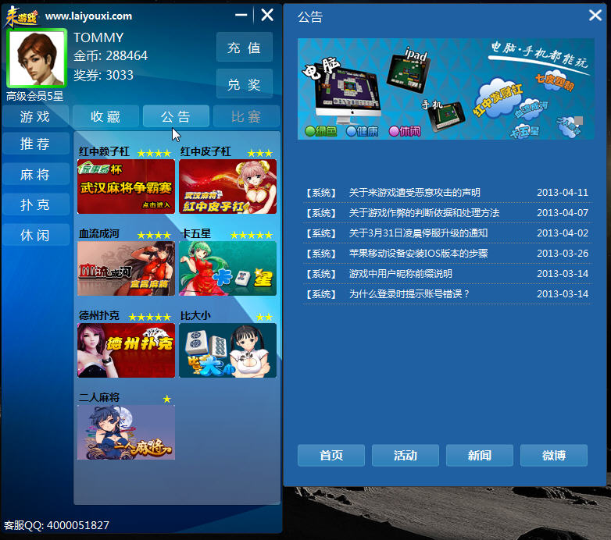Image resolution: width=611 pixels, height=540 pixels.
Task: Open the 德州扑克 poker game
Action: pos(126,350)
